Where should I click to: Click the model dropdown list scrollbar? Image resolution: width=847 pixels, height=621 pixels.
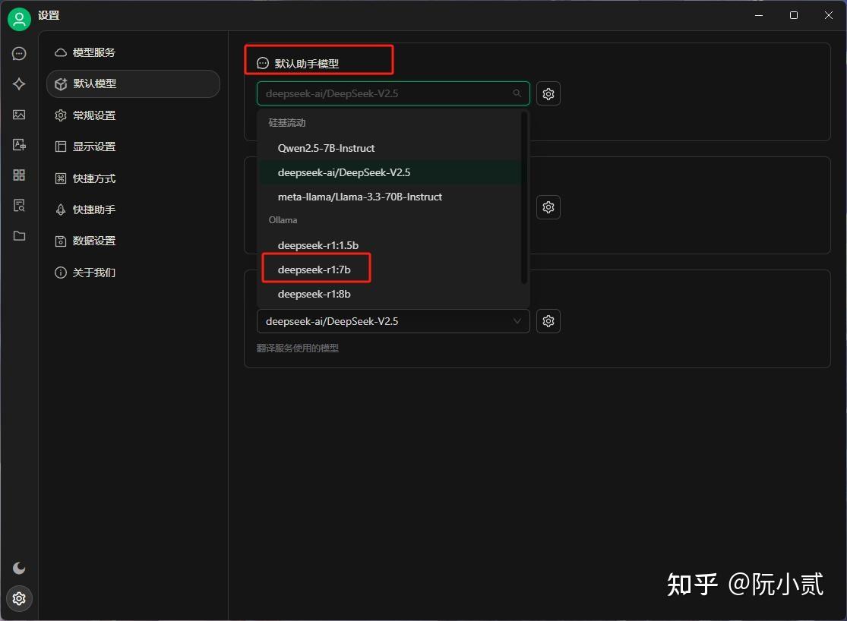(x=523, y=197)
